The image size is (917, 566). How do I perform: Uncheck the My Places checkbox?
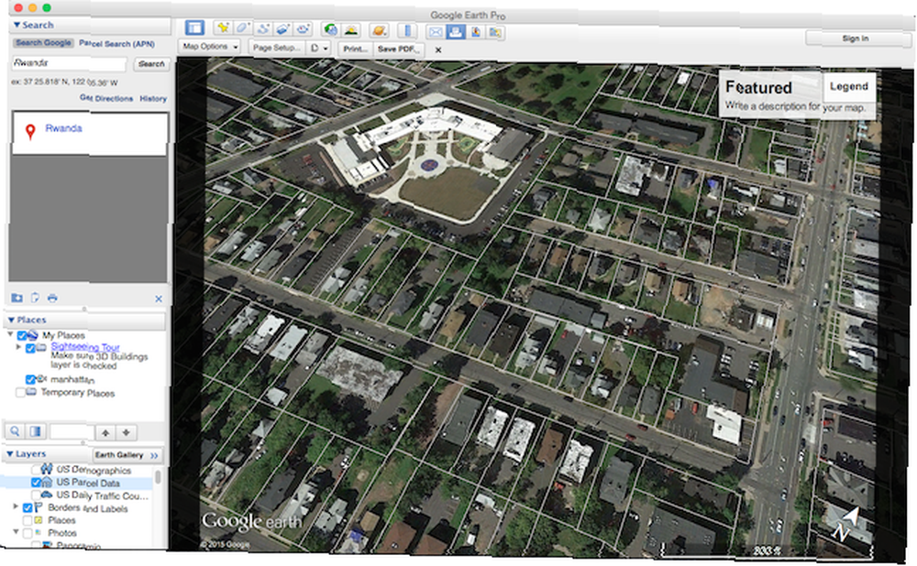click(x=22, y=336)
